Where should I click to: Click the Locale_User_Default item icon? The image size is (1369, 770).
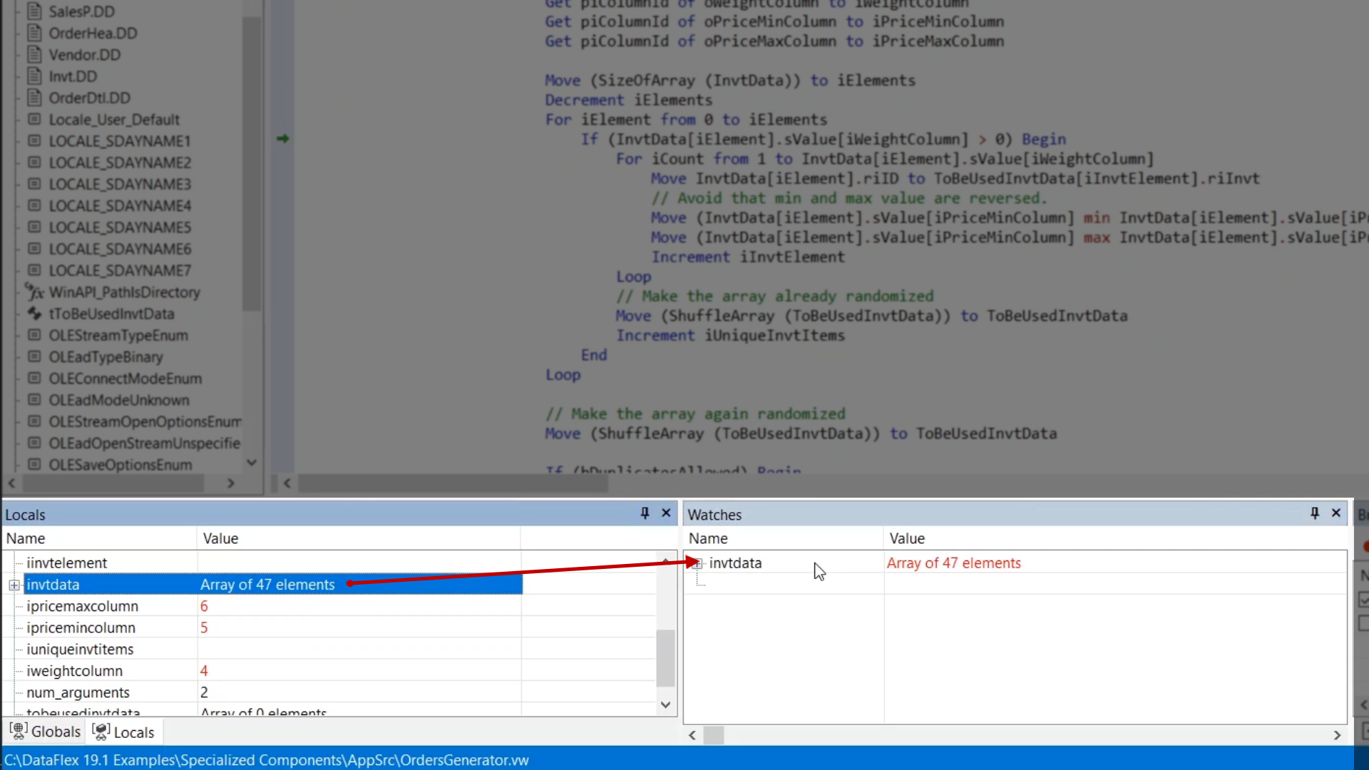[x=34, y=119]
